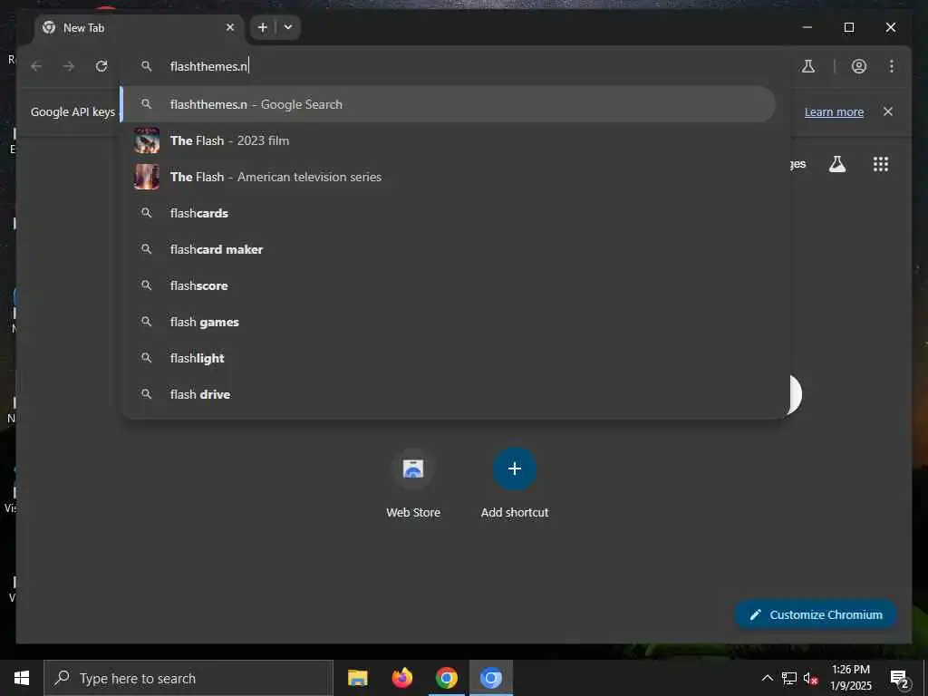Screen dimensions: 928x696
Task: Pick the 'flash drive' suggestion
Action: (x=448, y=394)
